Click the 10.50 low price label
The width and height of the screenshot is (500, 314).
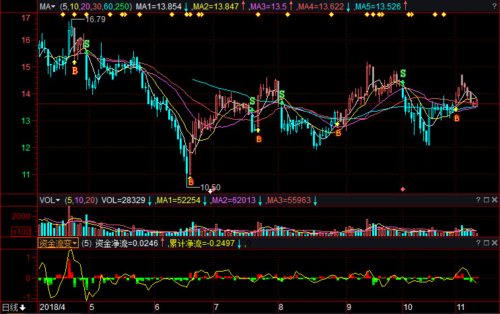click(x=210, y=187)
